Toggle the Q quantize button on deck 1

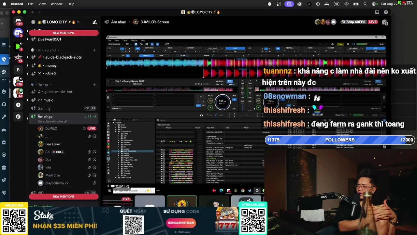tap(235, 99)
